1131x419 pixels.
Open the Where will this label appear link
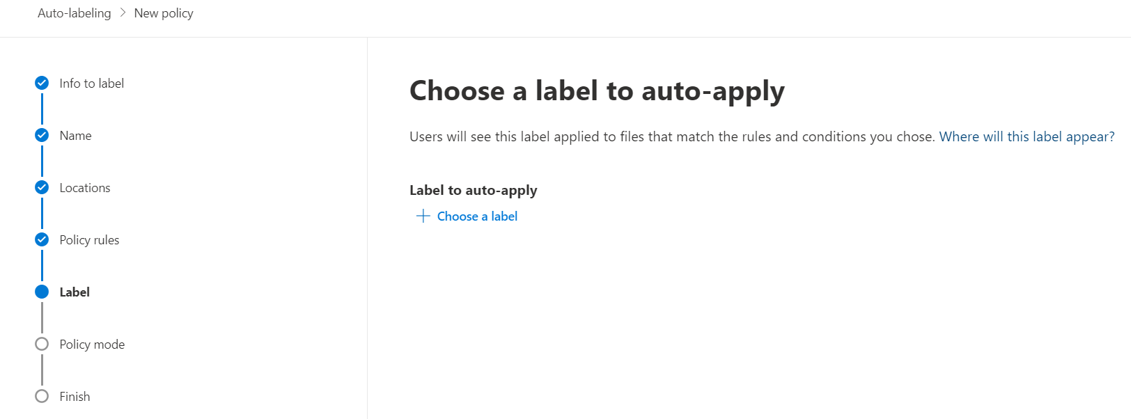1027,136
